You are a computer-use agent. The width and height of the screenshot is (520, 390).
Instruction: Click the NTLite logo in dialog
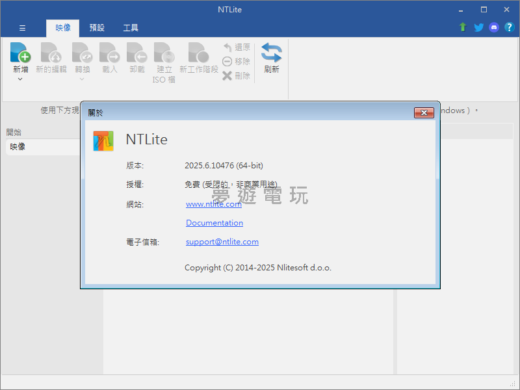click(x=103, y=141)
